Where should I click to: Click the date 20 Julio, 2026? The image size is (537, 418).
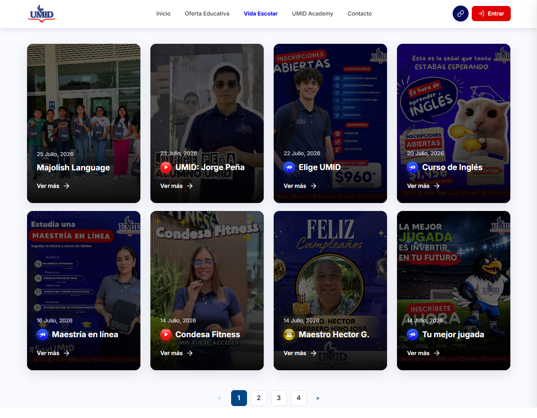pos(425,153)
